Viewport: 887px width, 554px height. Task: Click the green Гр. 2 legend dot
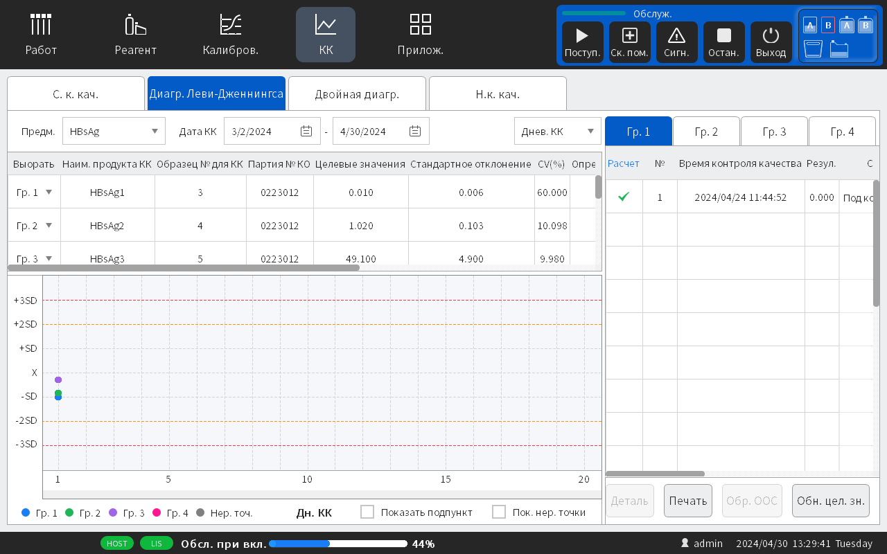tap(69, 512)
